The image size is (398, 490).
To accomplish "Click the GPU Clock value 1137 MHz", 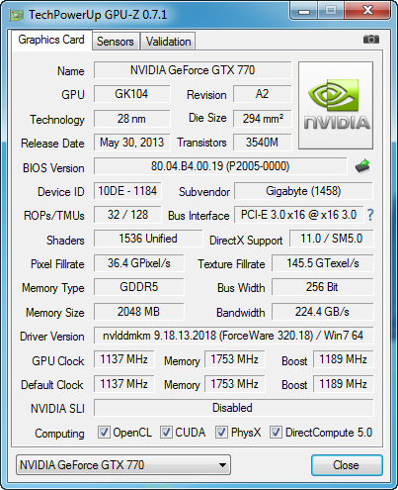I will [124, 359].
